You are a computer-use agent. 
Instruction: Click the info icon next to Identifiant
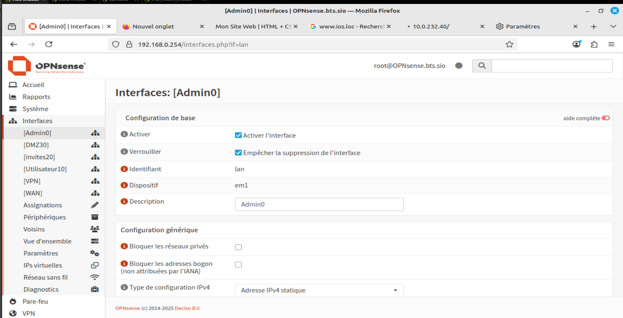point(124,169)
